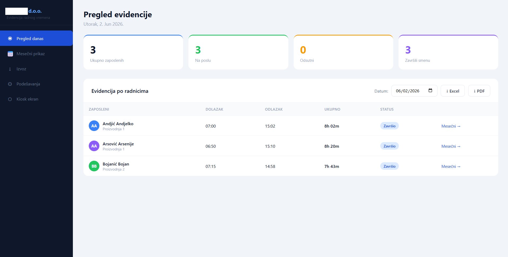Click the purple AA avatar of Arsović Arsenije
Image resolution: width=508 pixels, height=257 pixels.
(94, 146)
